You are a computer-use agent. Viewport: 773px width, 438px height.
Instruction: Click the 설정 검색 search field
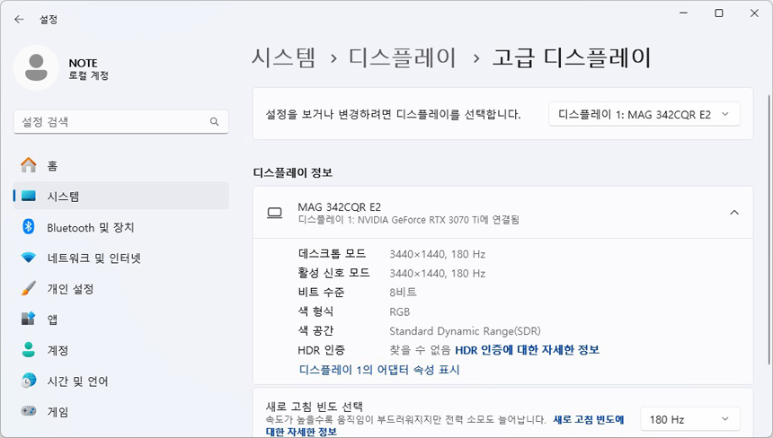tap(112, 121)
